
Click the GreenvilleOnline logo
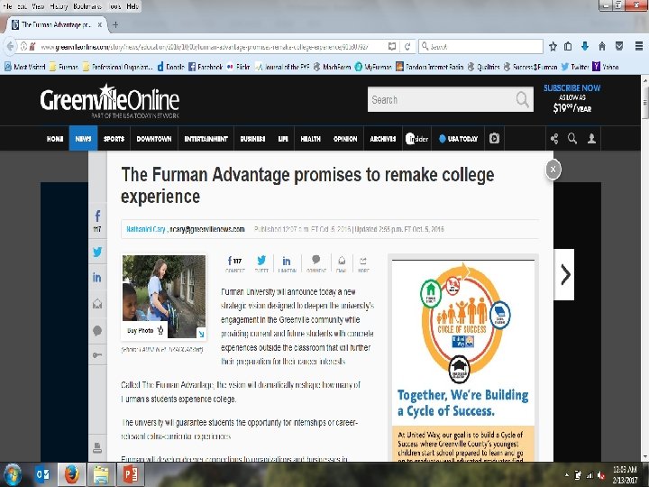110,101
